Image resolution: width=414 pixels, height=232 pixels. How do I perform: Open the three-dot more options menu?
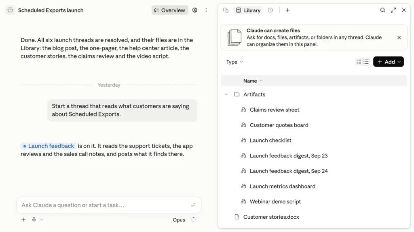pos(206,10)
